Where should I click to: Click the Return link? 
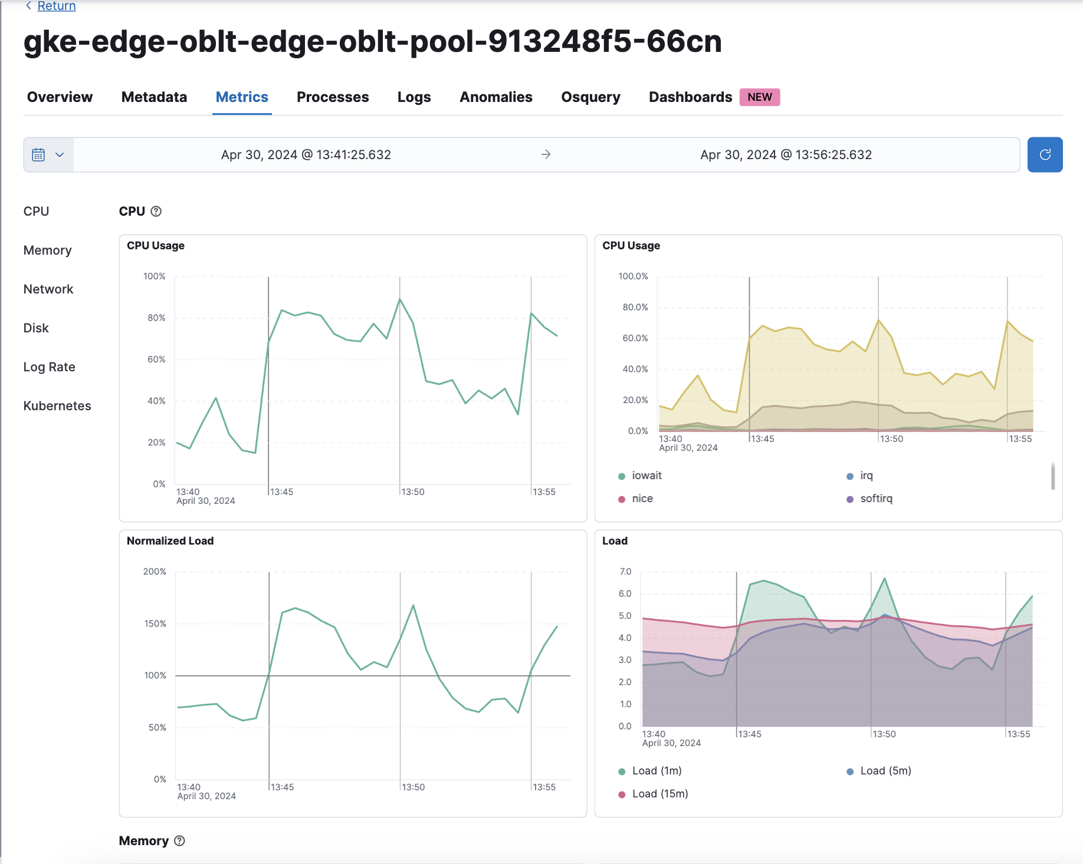tap(57, 6)
